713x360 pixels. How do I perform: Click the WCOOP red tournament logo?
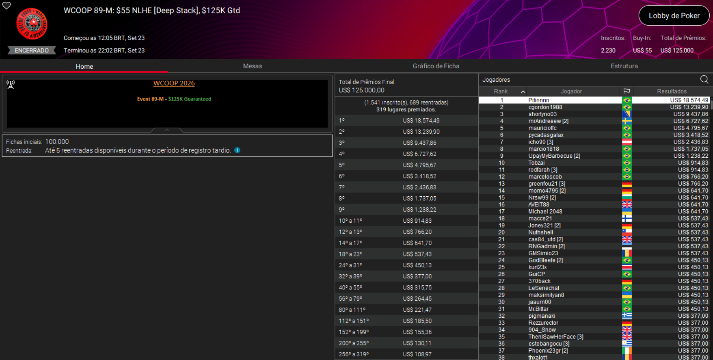click(32, 24)
